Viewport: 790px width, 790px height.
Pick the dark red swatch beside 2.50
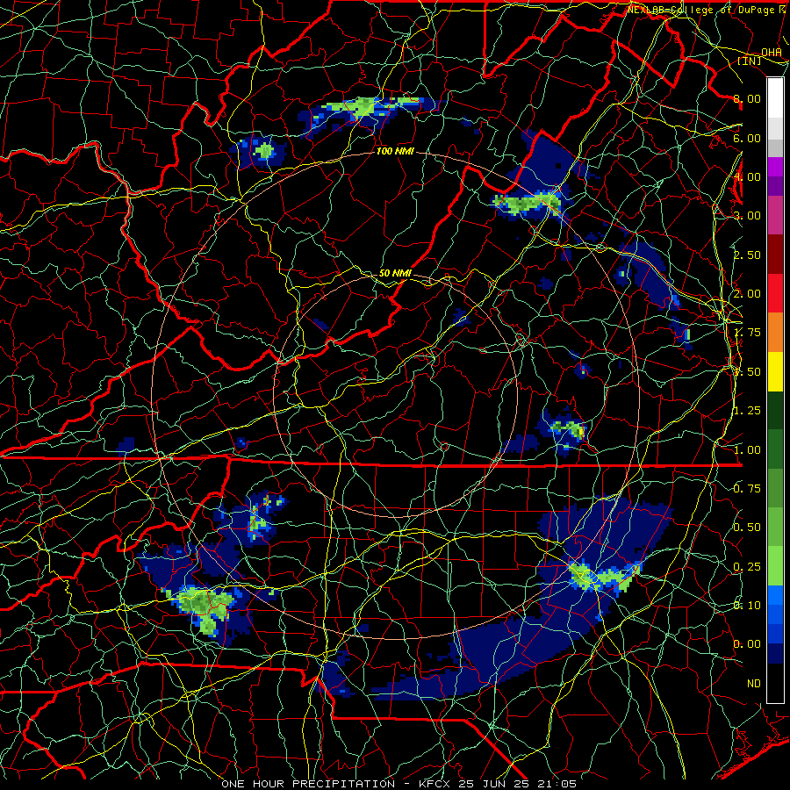[x=775, y=255]
